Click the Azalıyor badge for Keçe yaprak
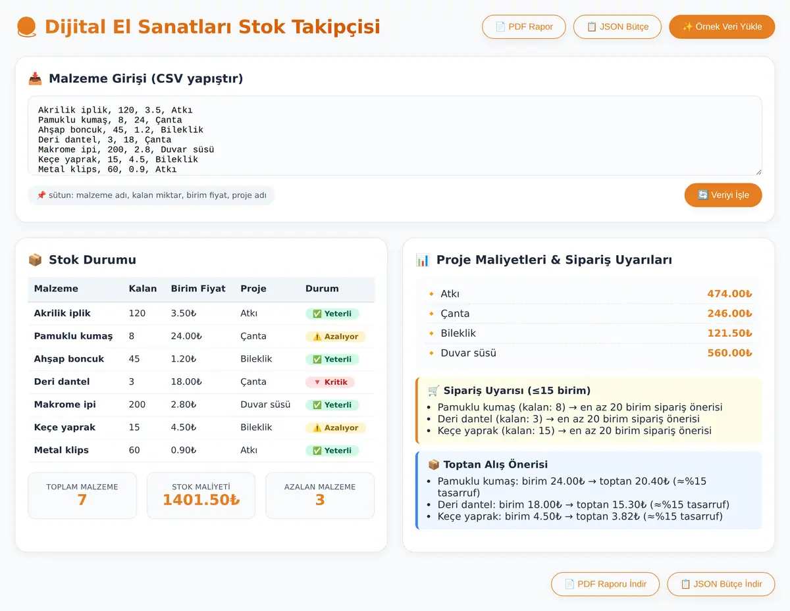The image size is (790, 611). [336, 428]
